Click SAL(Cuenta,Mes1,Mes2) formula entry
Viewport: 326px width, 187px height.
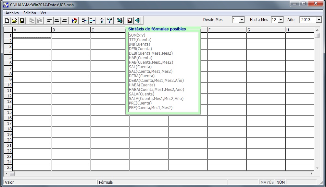click(x=151, y=71)
